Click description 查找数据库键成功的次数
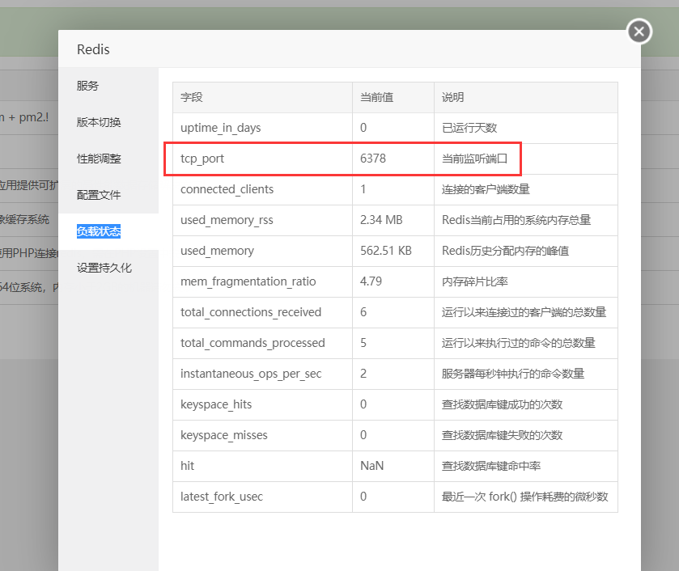Image resolution: width=679 pixels, height=571 pixels. [502, 404]
